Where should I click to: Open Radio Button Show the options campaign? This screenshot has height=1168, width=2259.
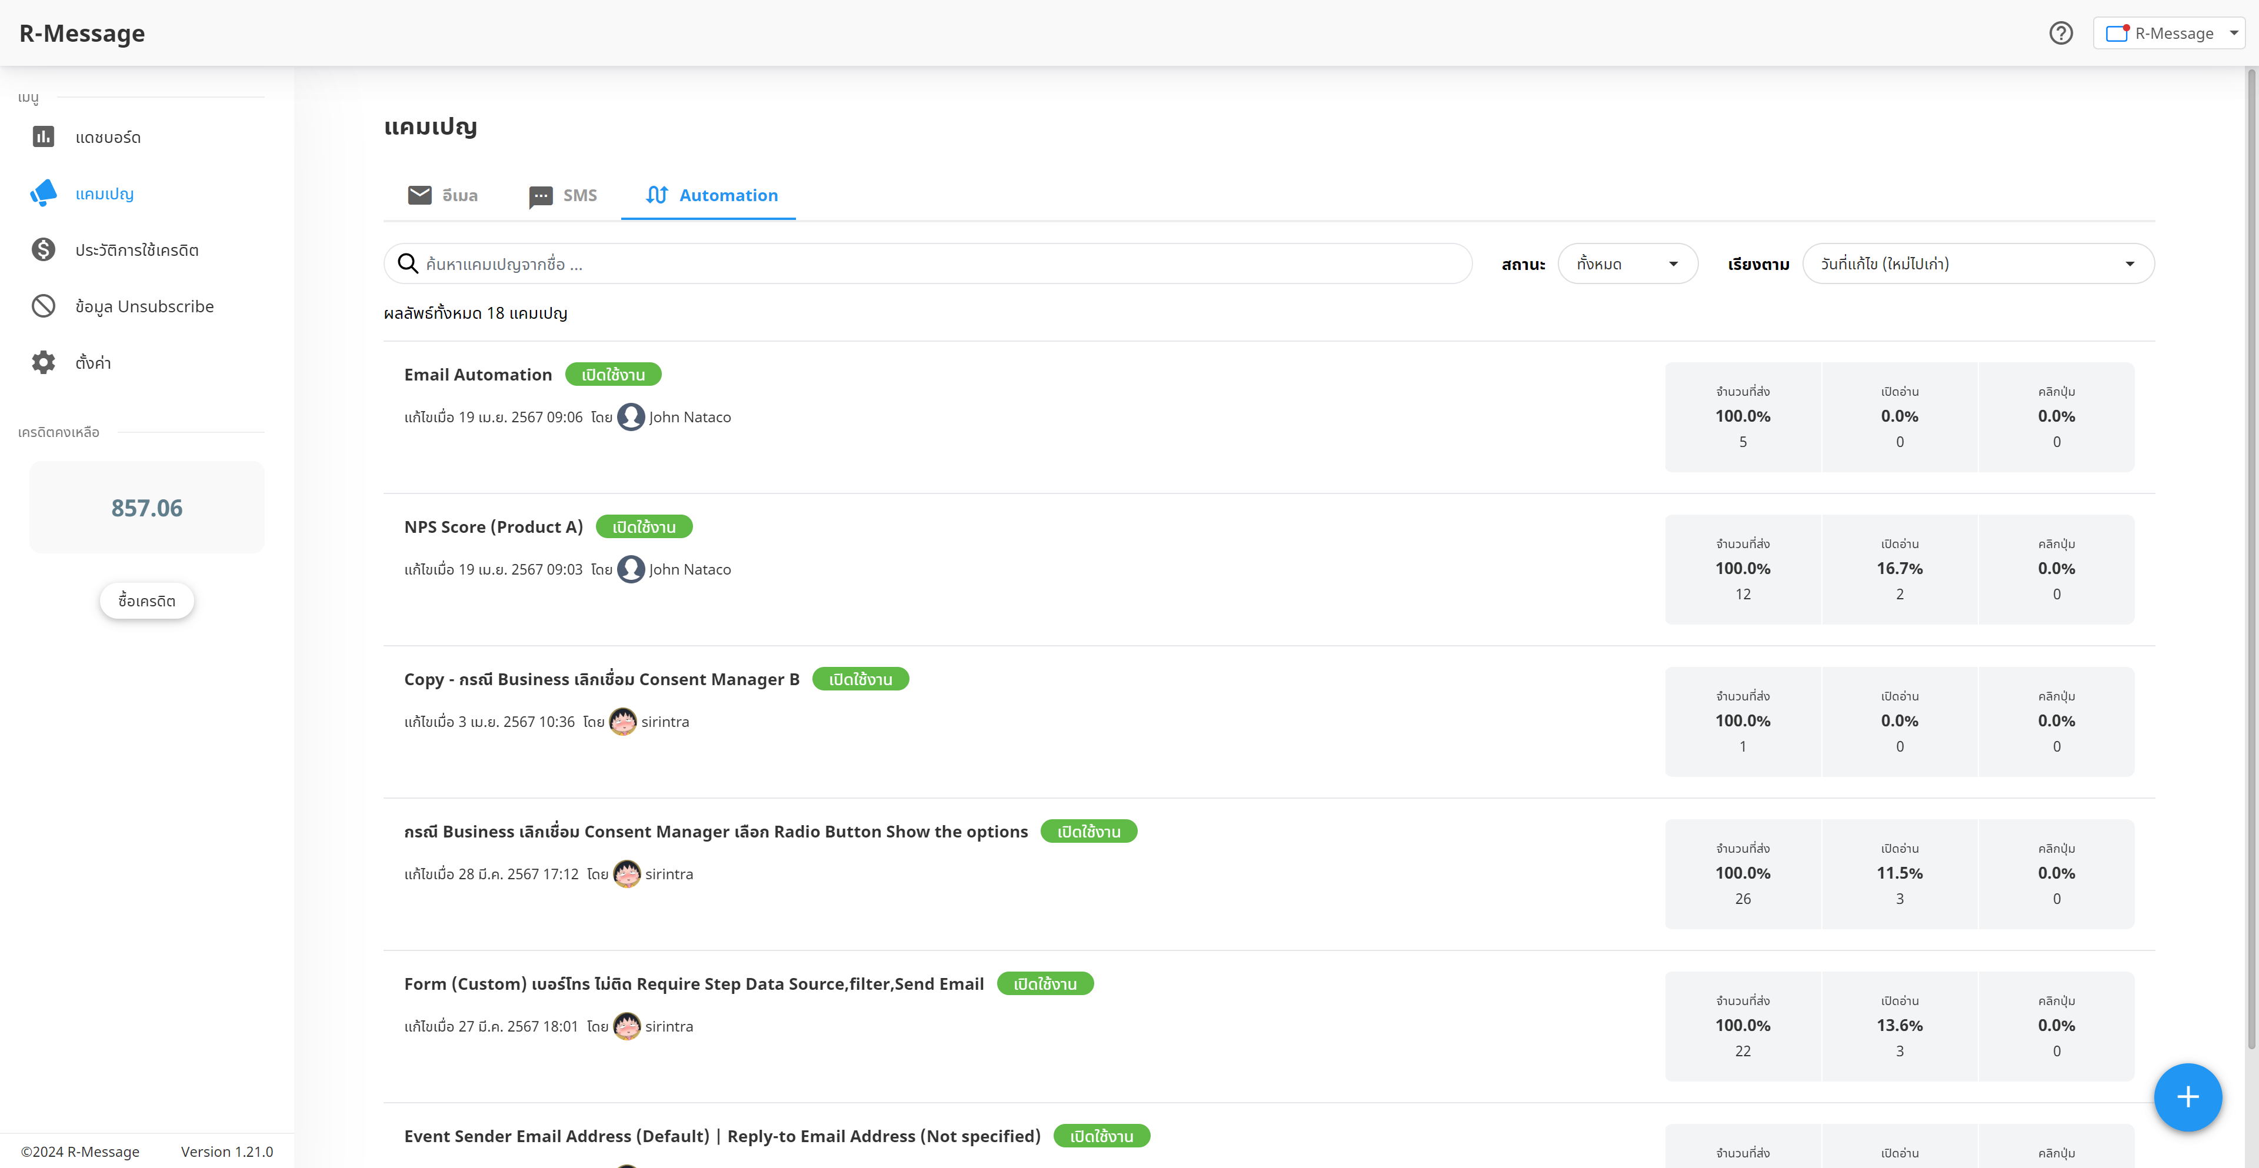(x=715, y=831)
